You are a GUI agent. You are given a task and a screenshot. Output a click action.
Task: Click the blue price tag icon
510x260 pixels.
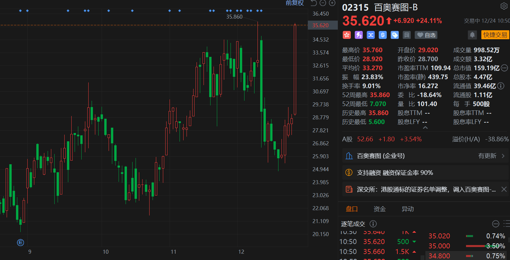[395, 35]
